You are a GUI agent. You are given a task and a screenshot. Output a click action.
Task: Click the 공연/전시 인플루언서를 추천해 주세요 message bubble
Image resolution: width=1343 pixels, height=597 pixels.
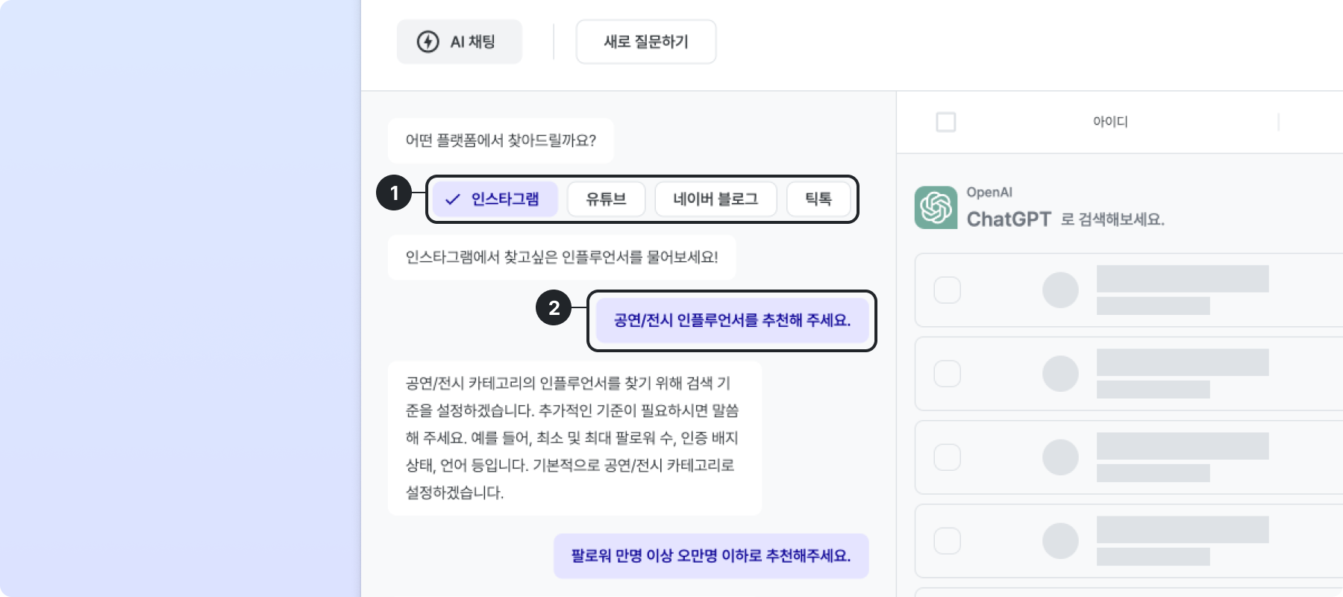coord(732,321)
